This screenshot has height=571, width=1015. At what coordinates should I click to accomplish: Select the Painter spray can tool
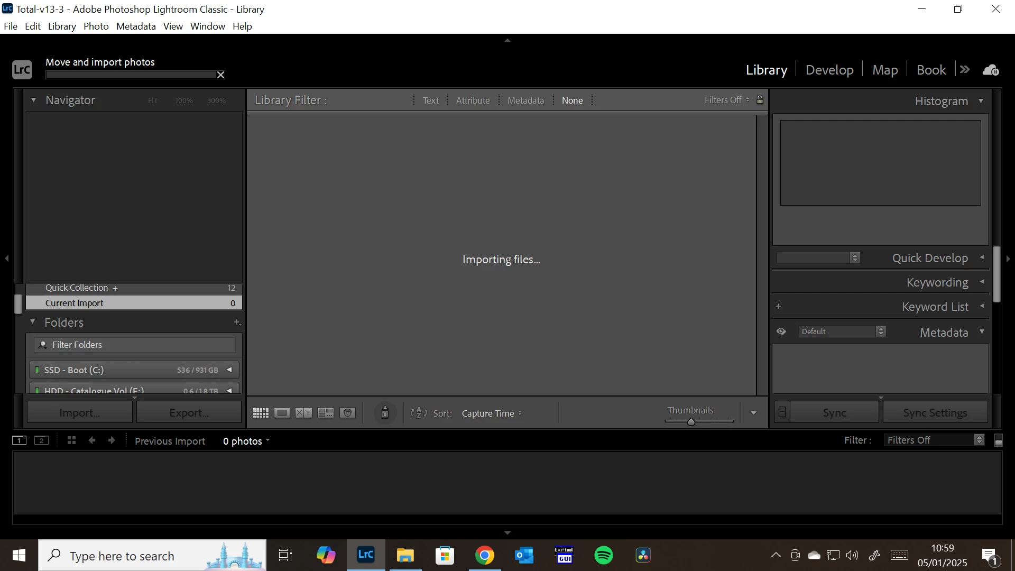pos(385,413)
